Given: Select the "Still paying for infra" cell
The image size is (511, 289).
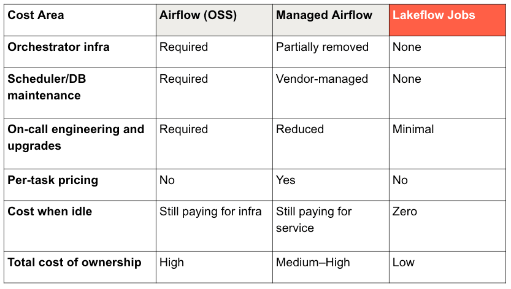Looking at the screenshot, I should (x=210, y=212).
